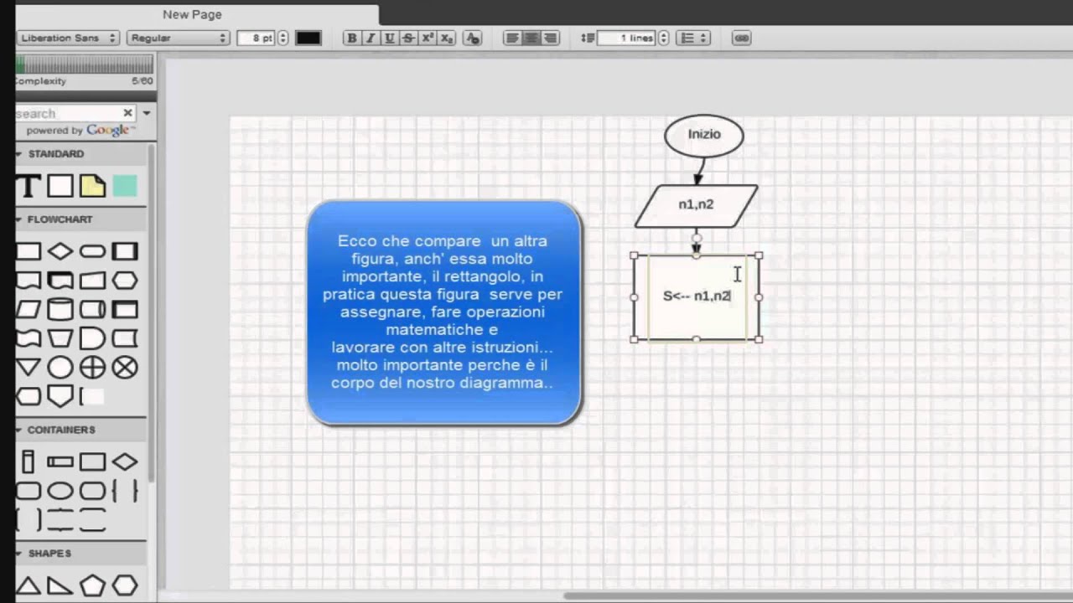Viewport: 1073px width, 603px height.
Task: Click the canvas horizontal scrollbar
Action: pos(817,595)
